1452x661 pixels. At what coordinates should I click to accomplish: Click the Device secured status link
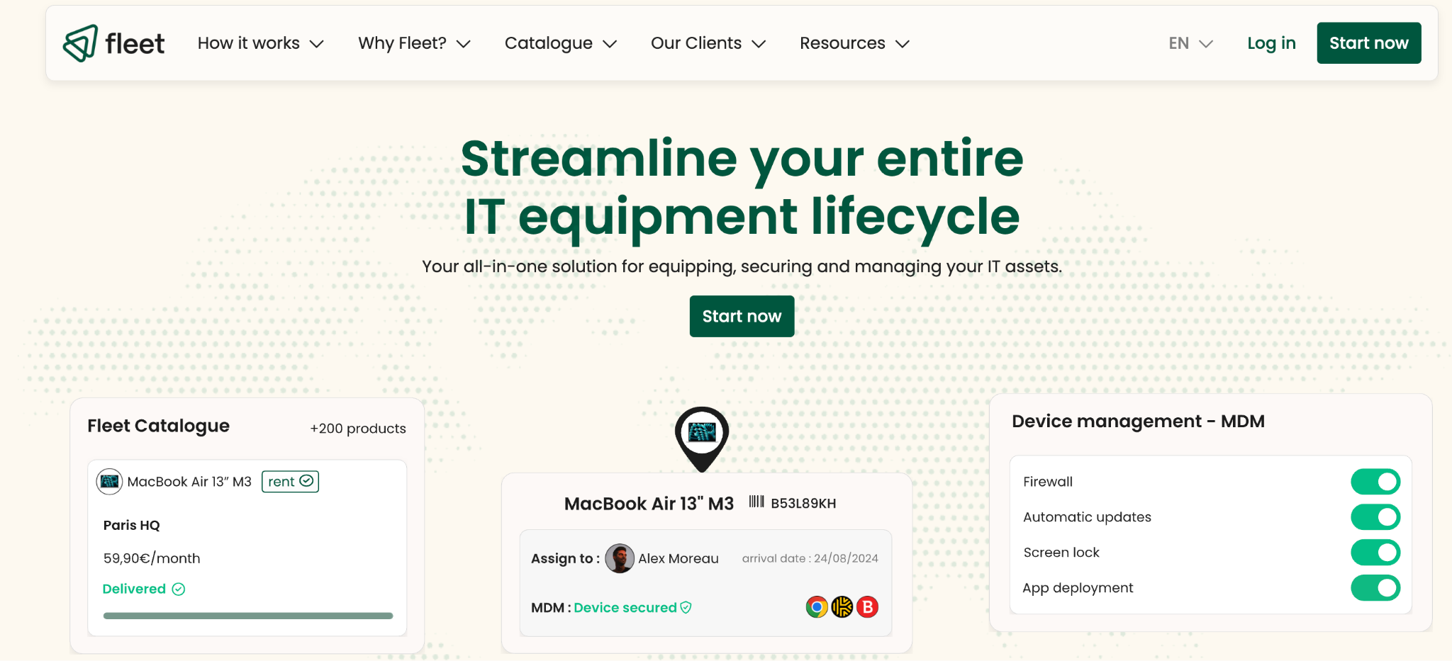(625, 607)
